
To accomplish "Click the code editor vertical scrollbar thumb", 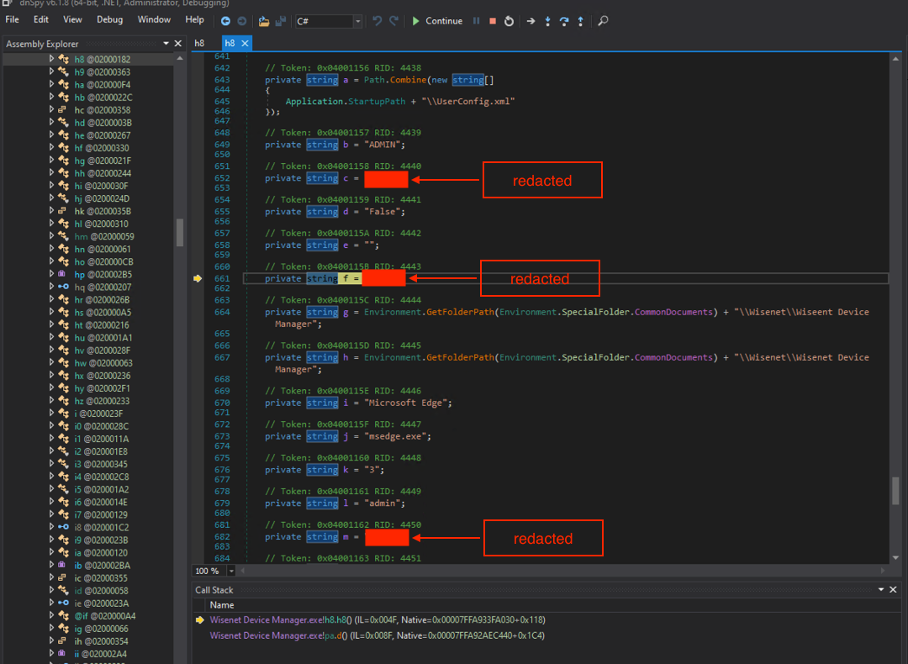I will click(897, 491).
